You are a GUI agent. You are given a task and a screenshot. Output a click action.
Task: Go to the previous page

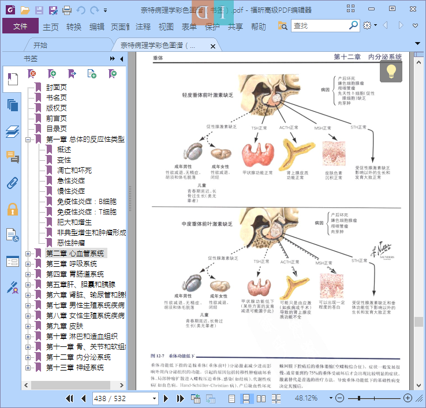click(x=84, y=398)
